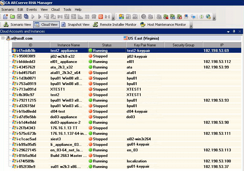Click the green Open folder toolbar icon

12,17
